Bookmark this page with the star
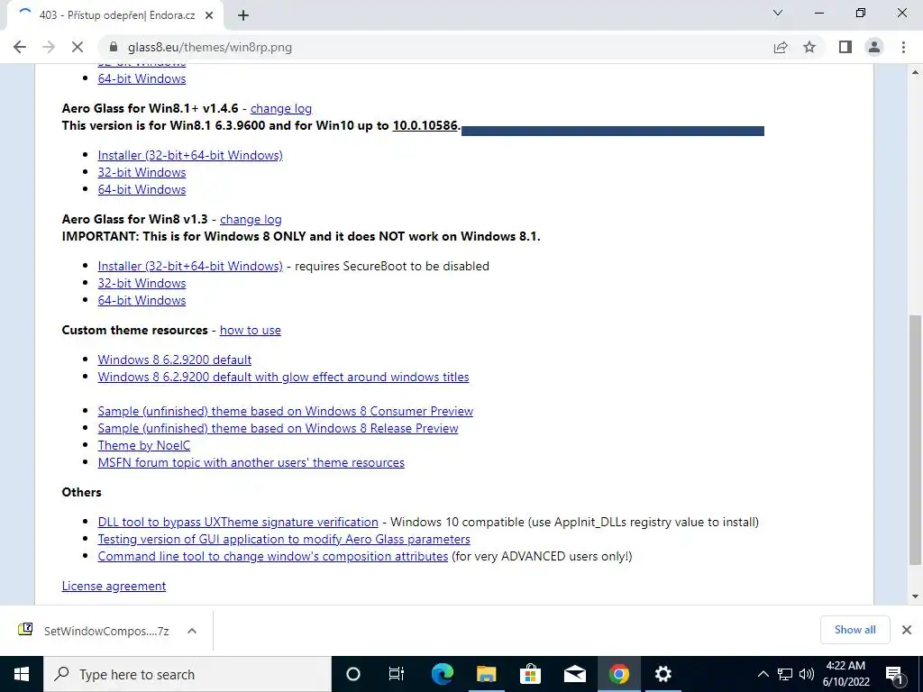923x692 pixels. [x=809, y=47]
